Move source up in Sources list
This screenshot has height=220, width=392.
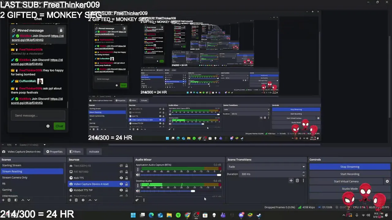(90, 200)
